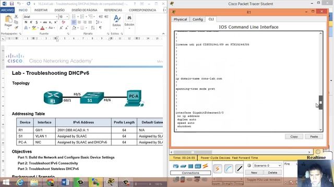Image resolution: width=334 pixels, height=187 pixels.
Task: Decrease font size with small A
Action: point(66,28)
